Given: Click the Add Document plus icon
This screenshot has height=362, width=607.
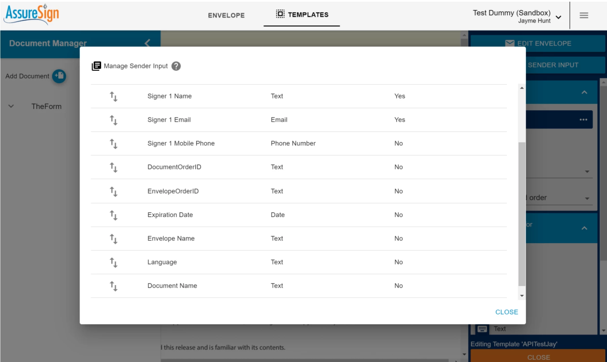Looking at the screenshot, I should tap(59, 76).
